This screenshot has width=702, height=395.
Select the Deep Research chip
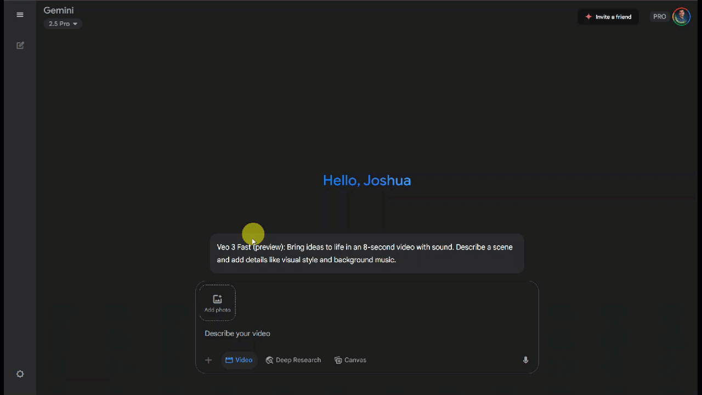[293, 360]
